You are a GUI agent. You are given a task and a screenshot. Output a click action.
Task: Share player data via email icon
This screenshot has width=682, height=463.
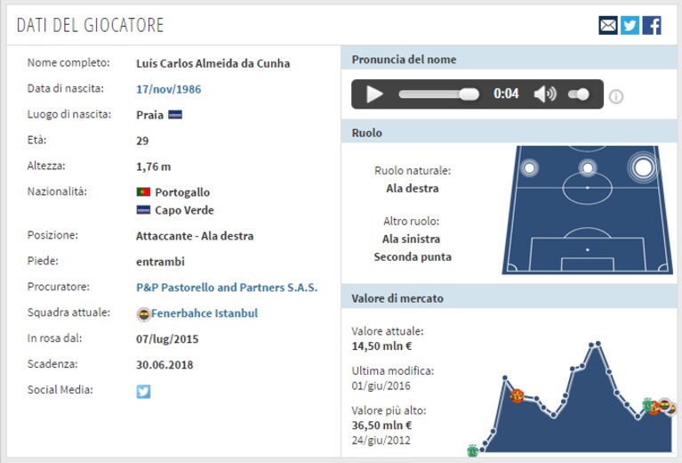(607, 25)
